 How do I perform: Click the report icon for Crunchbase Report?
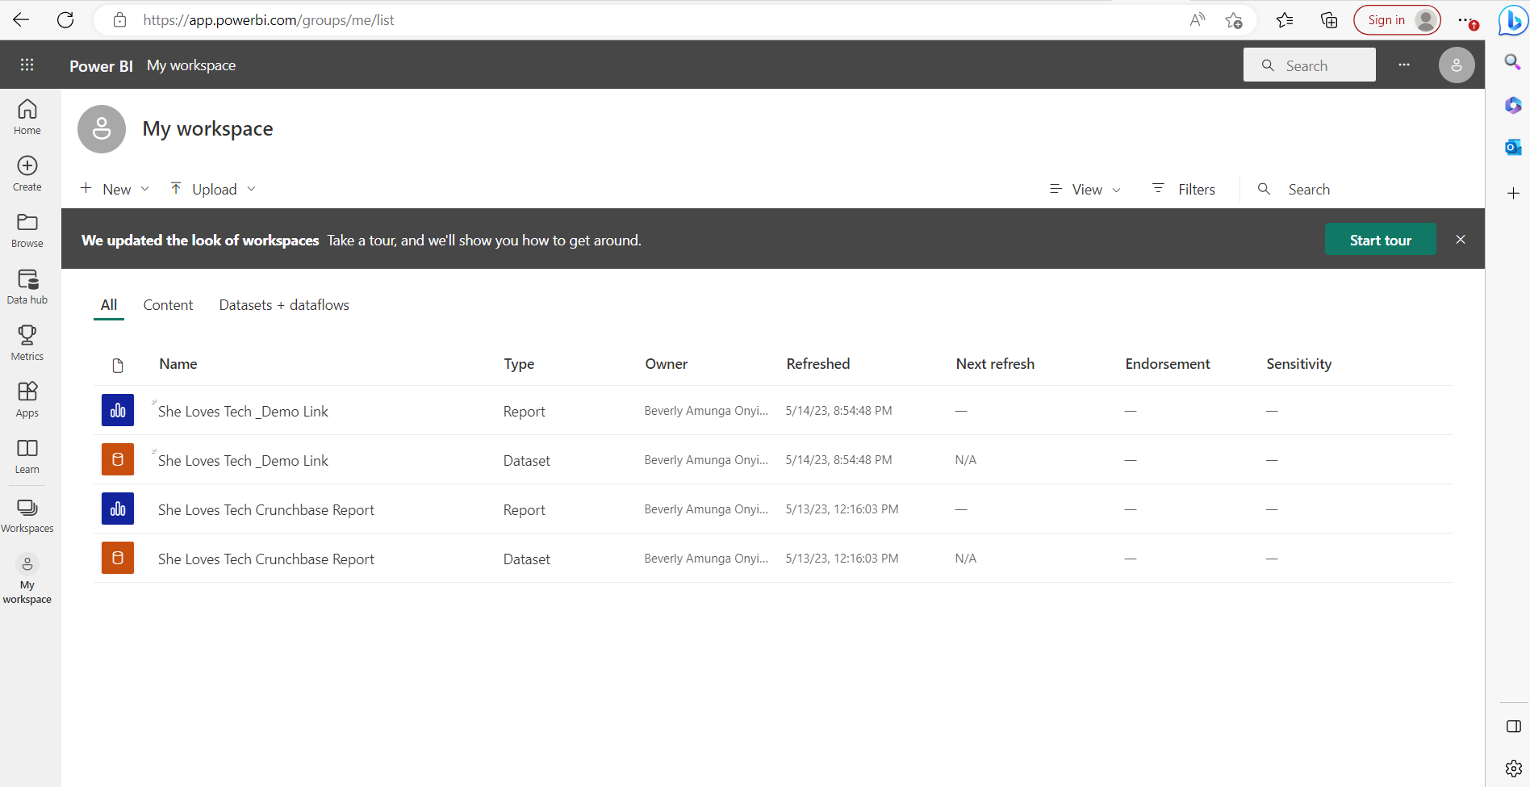pos(118,509)
